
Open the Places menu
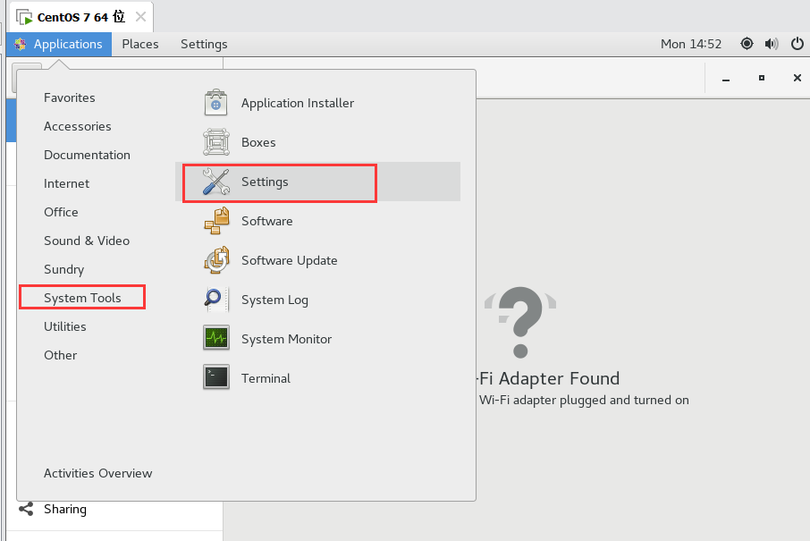[x=140, y=44]
